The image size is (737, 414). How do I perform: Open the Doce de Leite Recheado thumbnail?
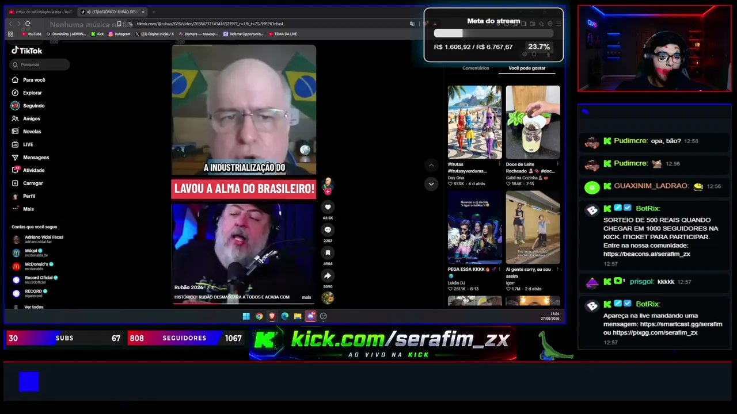pos(533,122)
